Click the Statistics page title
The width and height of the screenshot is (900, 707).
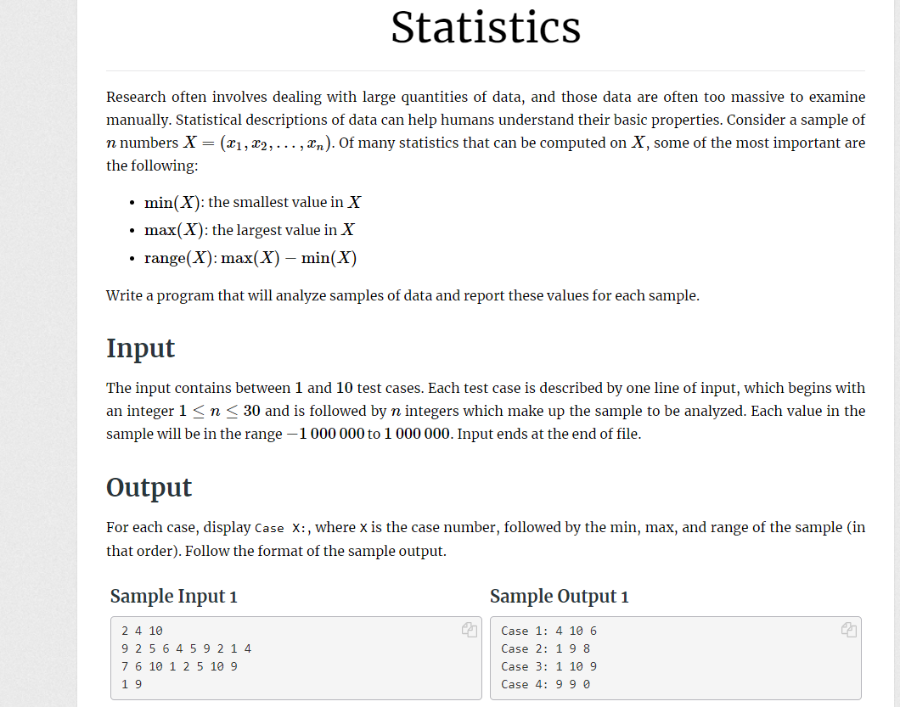pos(485,29)
